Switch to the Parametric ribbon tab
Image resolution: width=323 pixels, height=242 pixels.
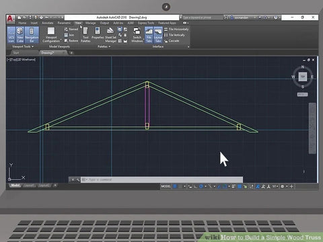[x=64, y=23]
